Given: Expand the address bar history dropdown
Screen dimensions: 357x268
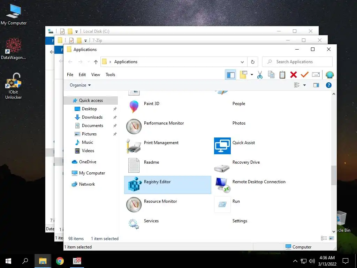Looking at the screenshot, I should 242,62.
